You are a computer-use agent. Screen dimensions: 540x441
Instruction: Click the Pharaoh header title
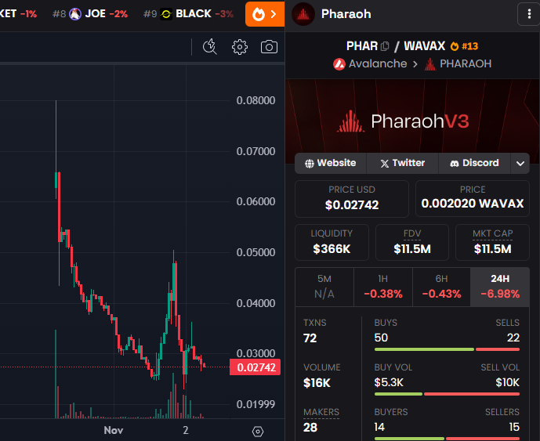pyautogui.click(x=346, y=14)
